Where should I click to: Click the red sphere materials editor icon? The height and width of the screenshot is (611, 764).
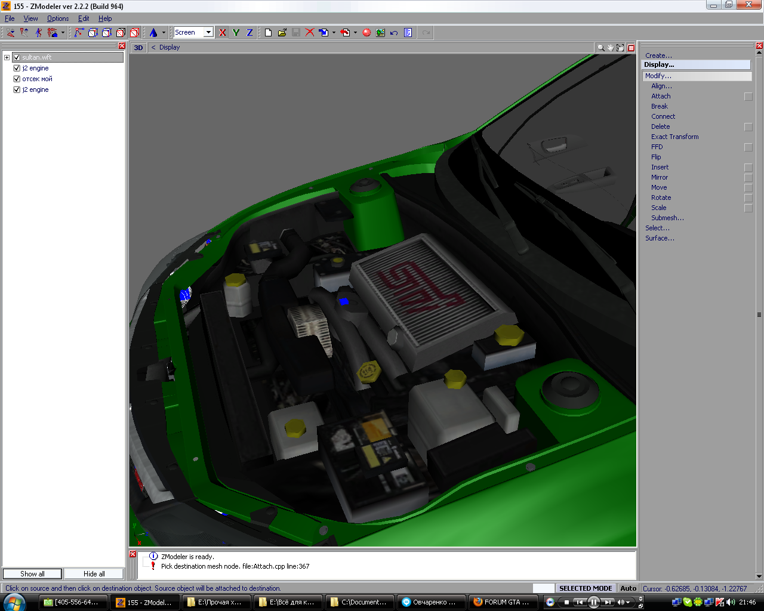pyautogui.click(x=366, y=33)
